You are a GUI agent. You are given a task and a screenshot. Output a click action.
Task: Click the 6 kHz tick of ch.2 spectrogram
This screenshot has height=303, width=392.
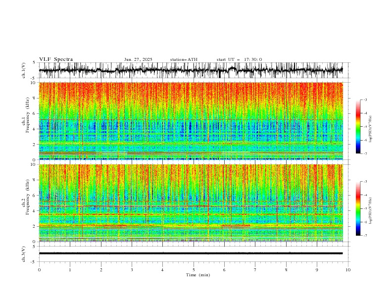click(x=35, y=196)
